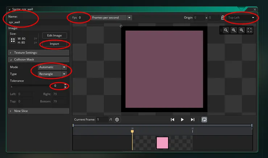Click the collision mask Right value field
This screenshot has height=158, width=268.
click(x=60, y=94)
